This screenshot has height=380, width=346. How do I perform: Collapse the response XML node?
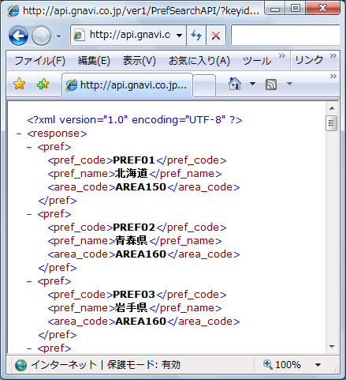point(19,134)
